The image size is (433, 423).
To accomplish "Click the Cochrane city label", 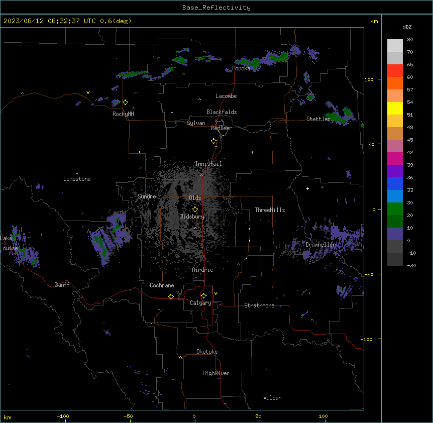I will point(162,285).
